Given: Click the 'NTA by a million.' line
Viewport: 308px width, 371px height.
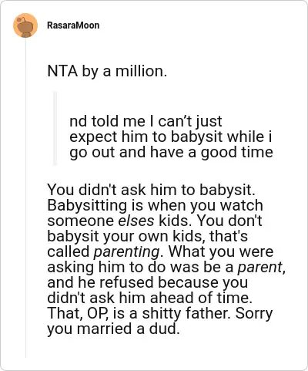Looking at the screenshot, I should click(107, 71).
